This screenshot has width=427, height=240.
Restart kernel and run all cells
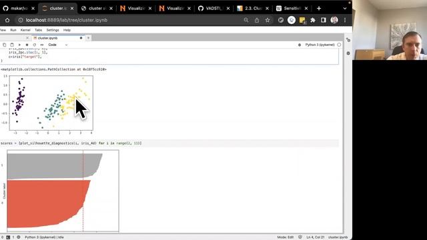(42, 45)
